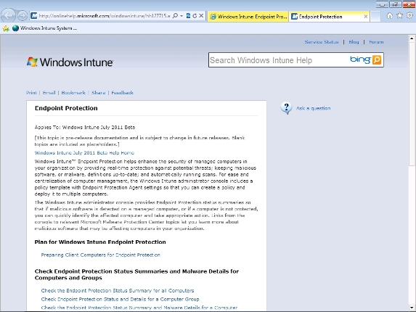416x312 pixels.
Task: Click the Add to Favorites bar star icon
Action: (6, 28)
